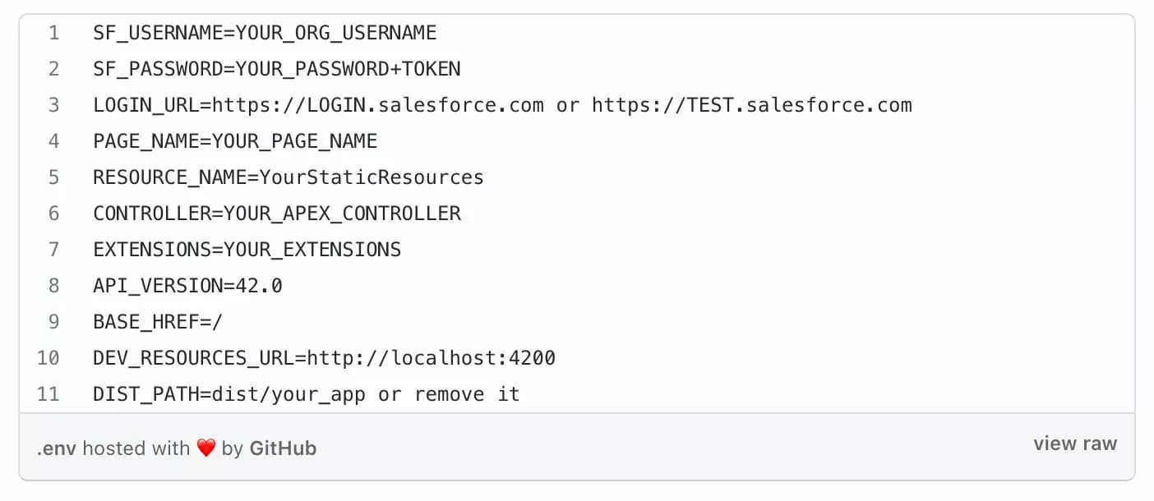Select line number 6
The height and width of the screenshot is (501, 1154).
pyautogui.click(x=53, y=214)
